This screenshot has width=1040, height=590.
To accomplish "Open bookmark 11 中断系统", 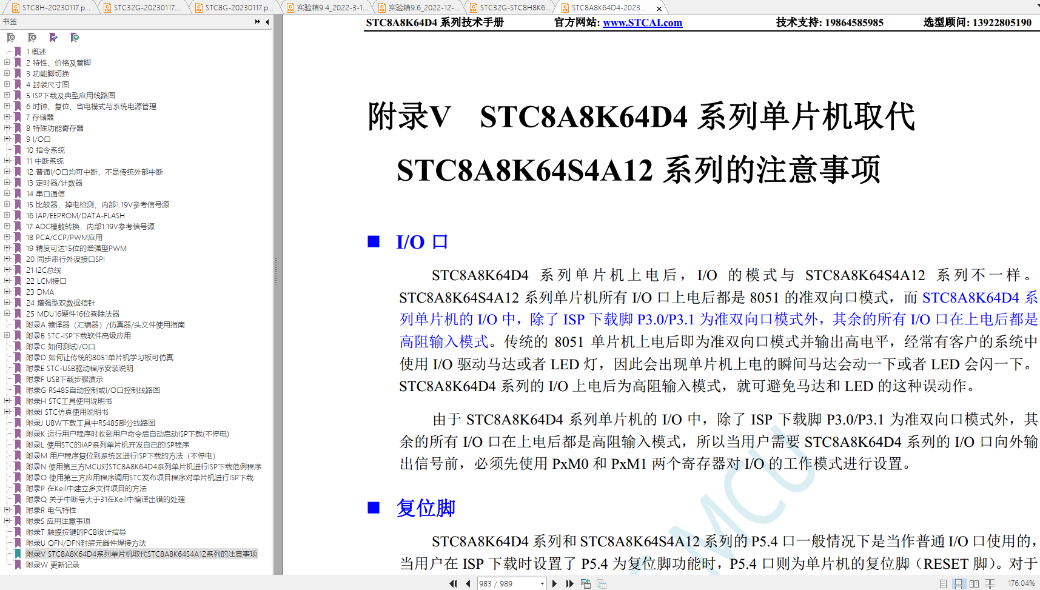I will [x=44, y=161].
